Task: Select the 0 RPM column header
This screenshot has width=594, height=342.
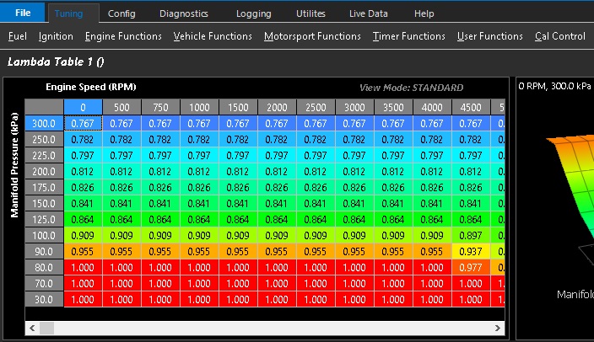Action: [x=83, y=108]
